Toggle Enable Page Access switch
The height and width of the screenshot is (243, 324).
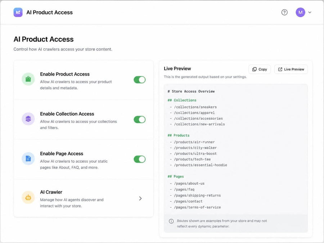[139, 159]
